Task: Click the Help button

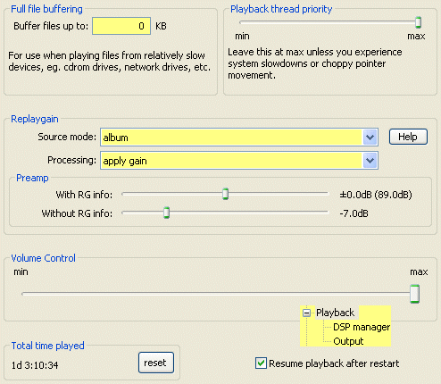Action: click(x=408, y=137)
